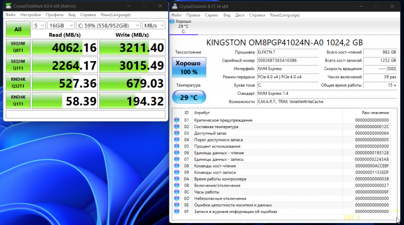Viewport: 404px width, 225px height.
Task: Open the MB/s unit dropdown
Action: [x=154, y=26]
